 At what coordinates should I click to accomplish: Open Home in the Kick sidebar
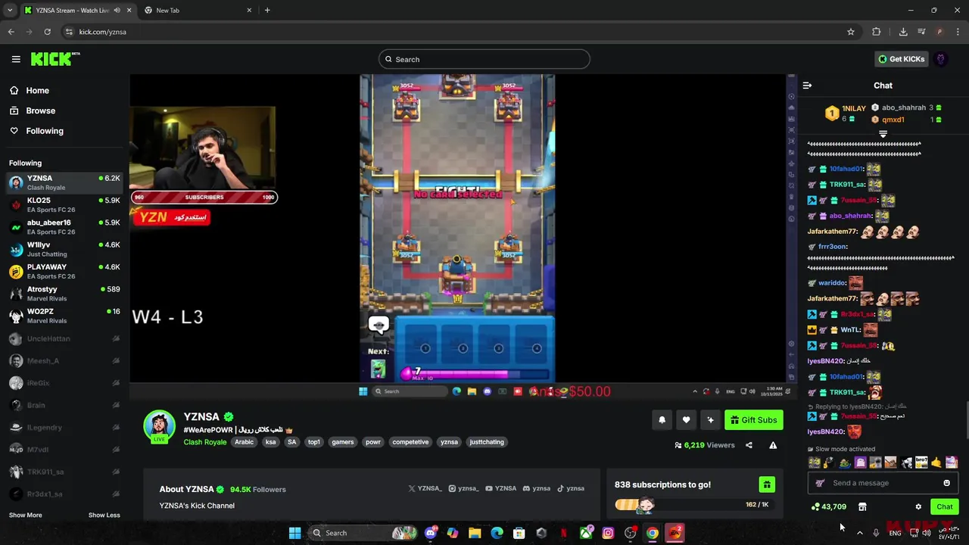click(37, 90)
